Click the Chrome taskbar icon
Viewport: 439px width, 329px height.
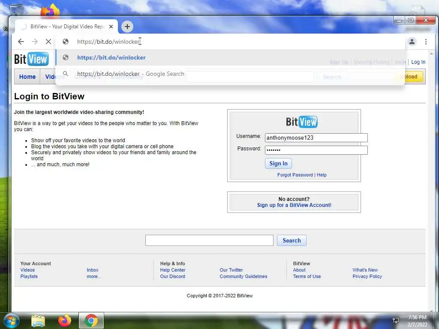pos(91,320)
